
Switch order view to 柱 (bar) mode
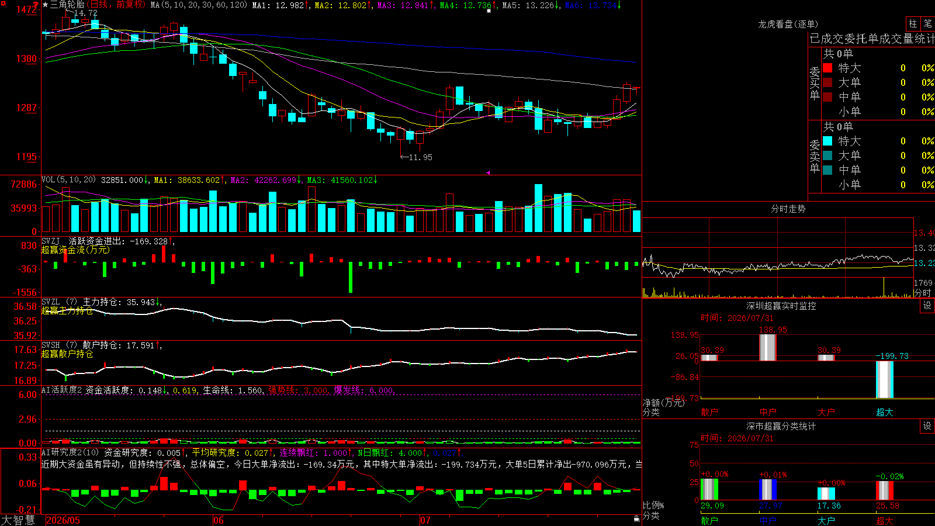point(913,23)
